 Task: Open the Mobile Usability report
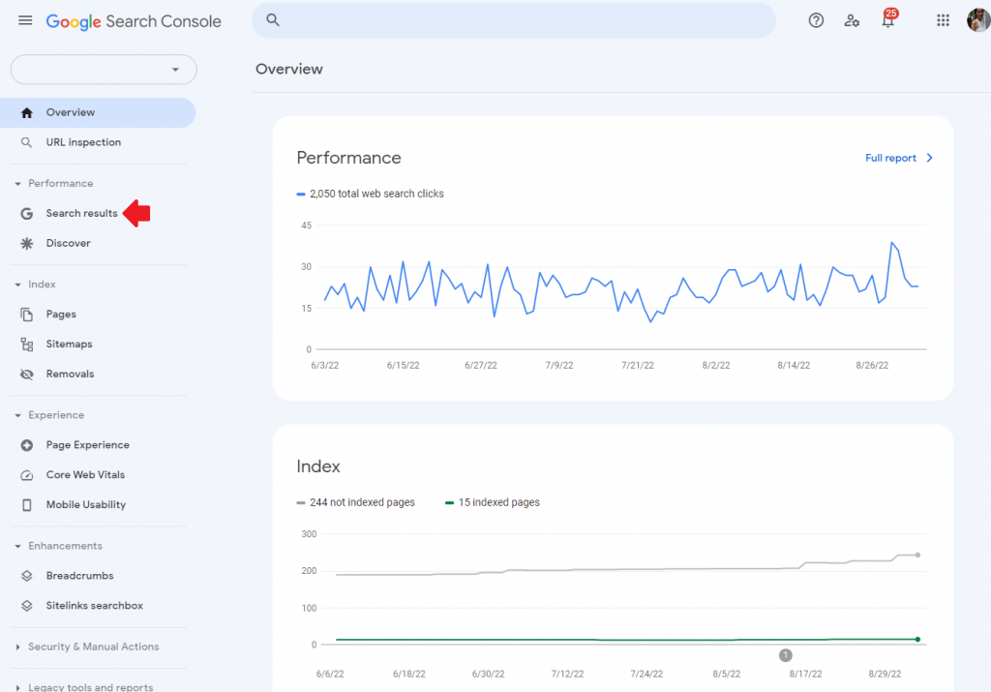(x=86, y=504)
